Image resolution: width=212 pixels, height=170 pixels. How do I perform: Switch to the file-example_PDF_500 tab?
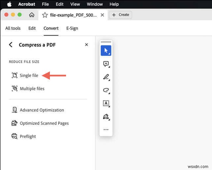[73, 15]
